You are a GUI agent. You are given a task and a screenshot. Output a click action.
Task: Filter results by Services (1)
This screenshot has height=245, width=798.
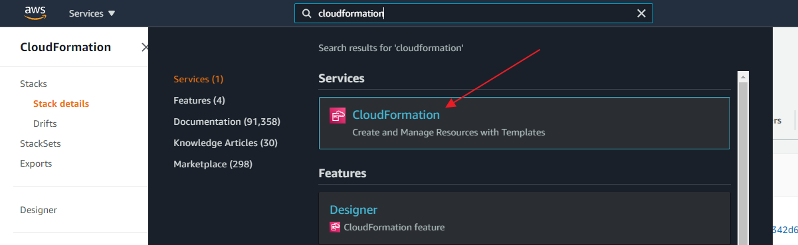(x=198, y=79)
